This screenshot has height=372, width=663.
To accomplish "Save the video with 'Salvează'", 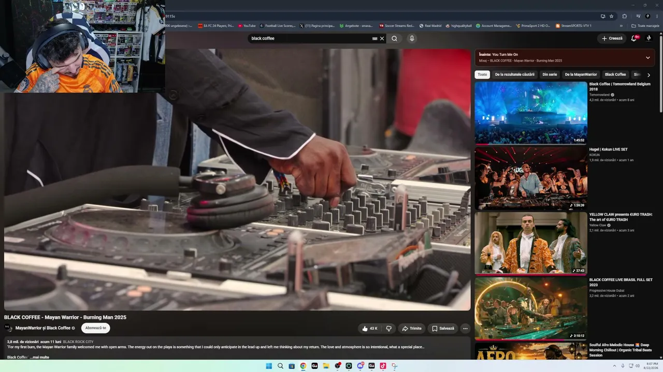I will [x=443, y=329].
